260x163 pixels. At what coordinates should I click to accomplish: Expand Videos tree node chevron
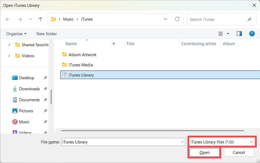[x=9, y=56]
